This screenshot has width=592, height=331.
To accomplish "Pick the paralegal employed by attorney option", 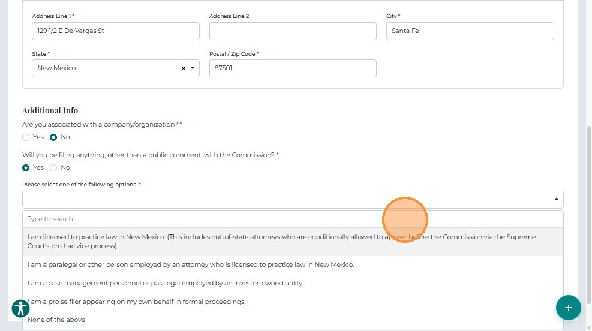I will [191, 264].
